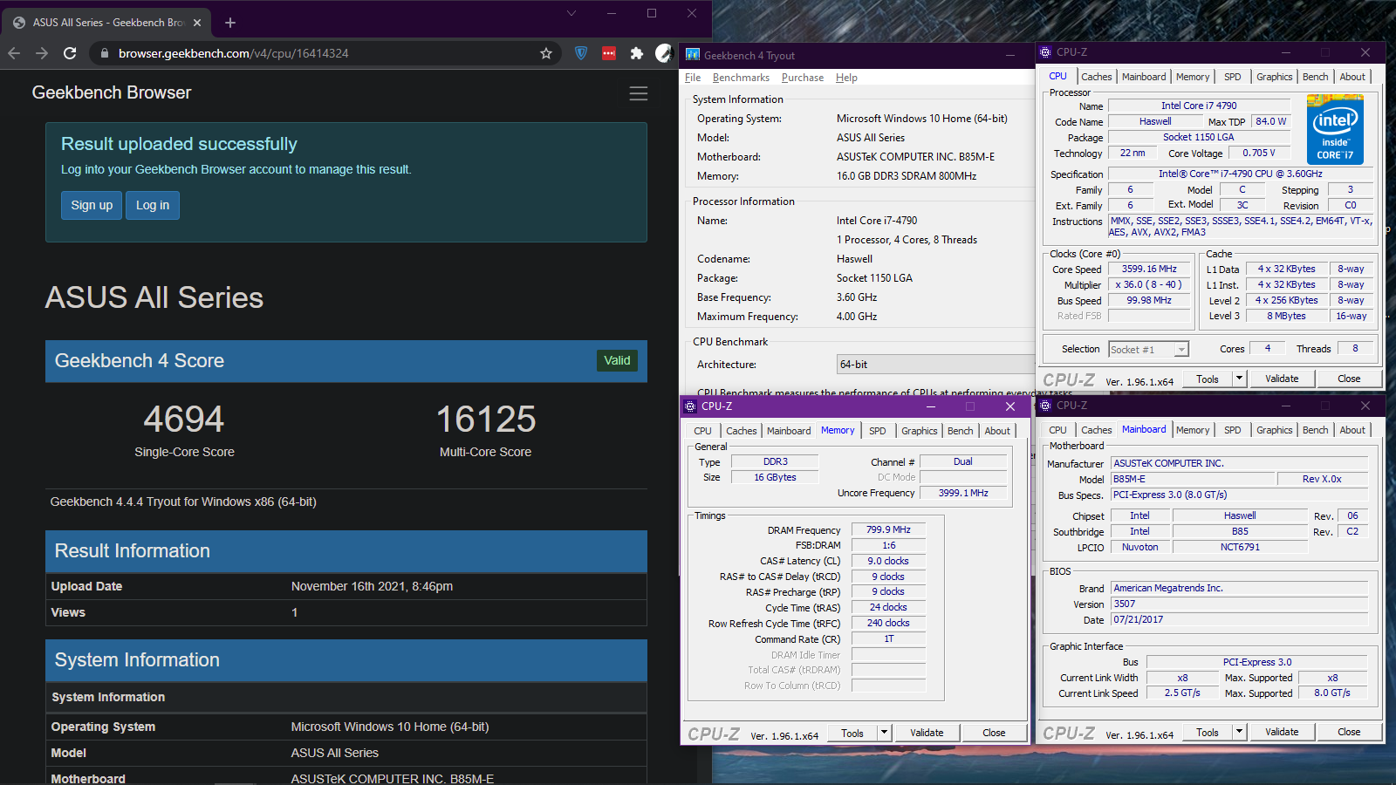Reload the Geekbench page
The width and height of the screenshot is (1396, 785).
70,53
